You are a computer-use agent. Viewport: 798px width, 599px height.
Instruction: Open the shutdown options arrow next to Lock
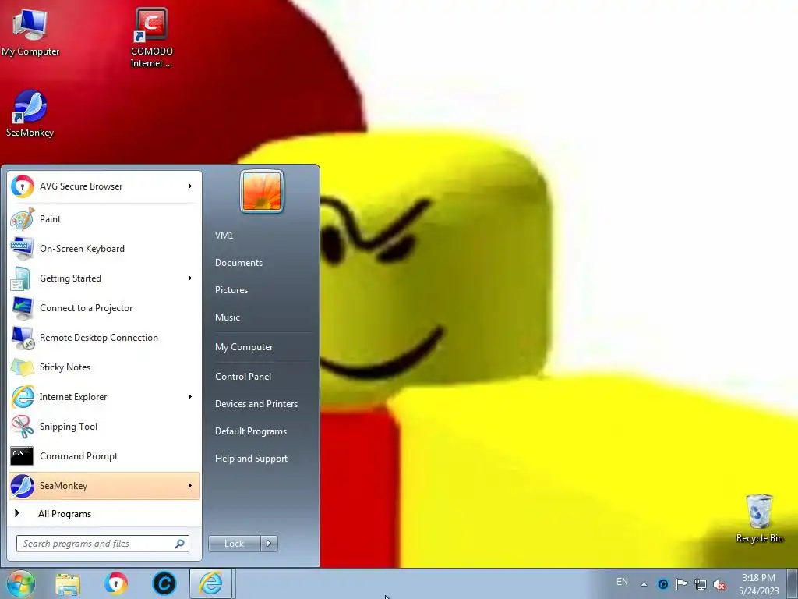tap(269, 544)
